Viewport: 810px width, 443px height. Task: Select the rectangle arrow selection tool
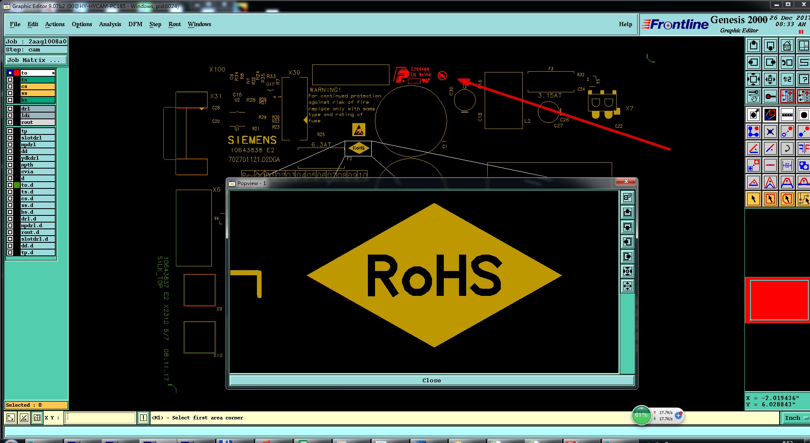point(770,199)
